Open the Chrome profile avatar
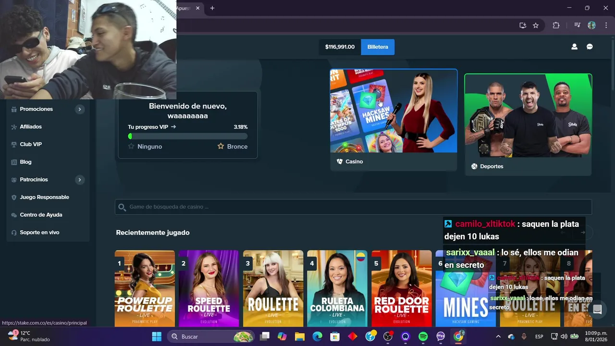 [591, 25]
